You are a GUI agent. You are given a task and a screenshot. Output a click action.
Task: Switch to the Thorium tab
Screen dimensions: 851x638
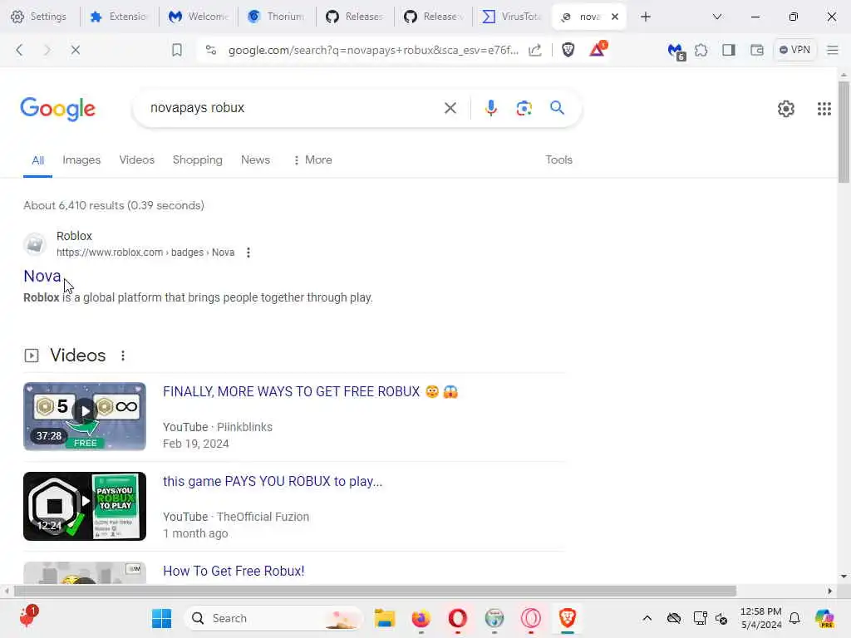coord(277,17)
